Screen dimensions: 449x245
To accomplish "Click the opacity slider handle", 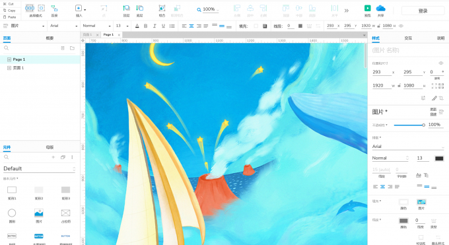I will point(423,125).
